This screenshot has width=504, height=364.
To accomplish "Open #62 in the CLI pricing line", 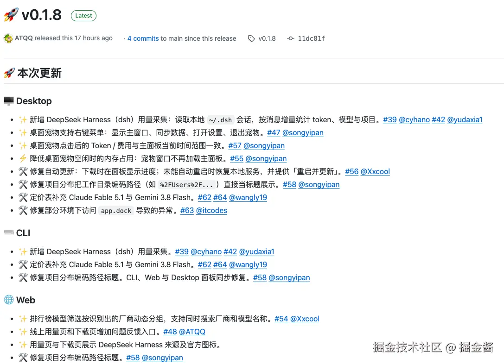I will pyautogui.click(x=204, y=264).
